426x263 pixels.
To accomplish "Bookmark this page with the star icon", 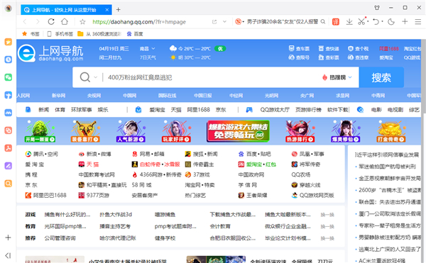I will [82, 22].
